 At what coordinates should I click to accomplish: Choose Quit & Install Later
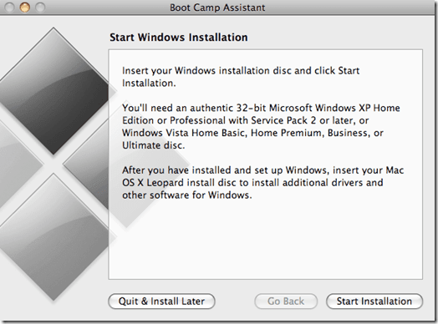click(161, 301)
